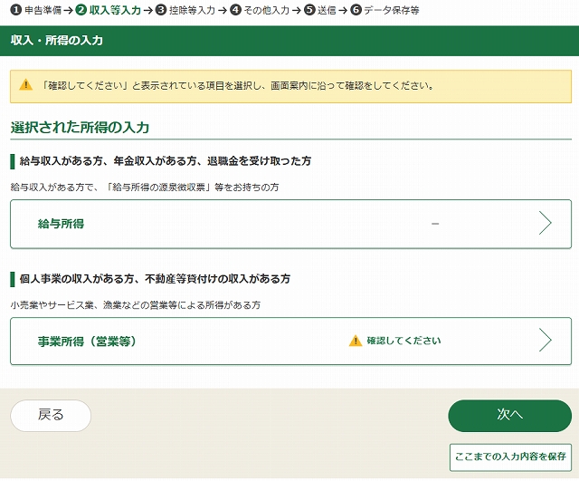Click the yellow banner instruction message text
The image size is (579, 481).
click(x=237, y=87)
